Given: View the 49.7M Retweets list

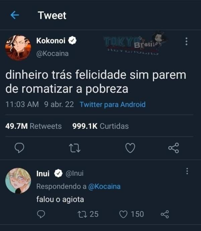Looking at the screenshot, I should click(34, 126).
